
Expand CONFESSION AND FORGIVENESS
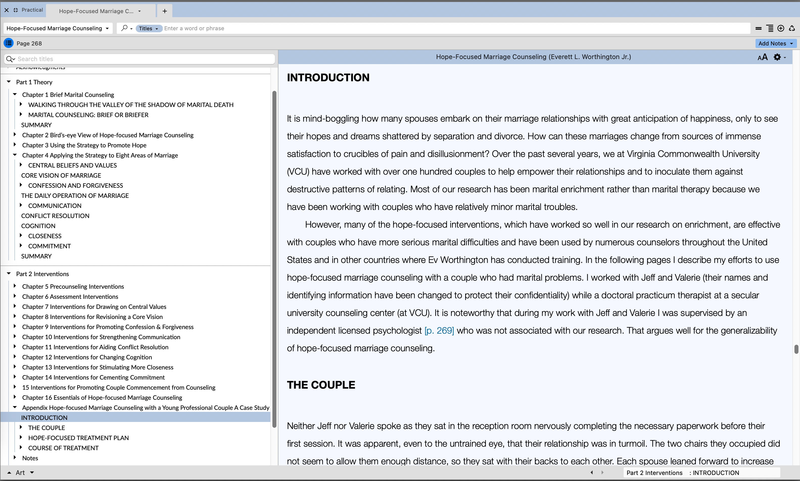click(21, 185)
